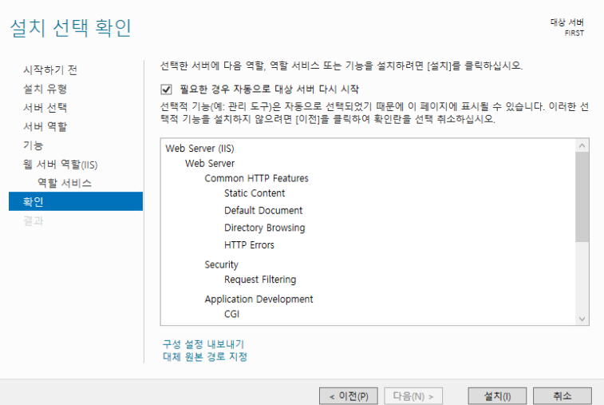Viewport: 604px width, 405px height.
Task: Select the Web Server (IIS) row
Action: 200,149
